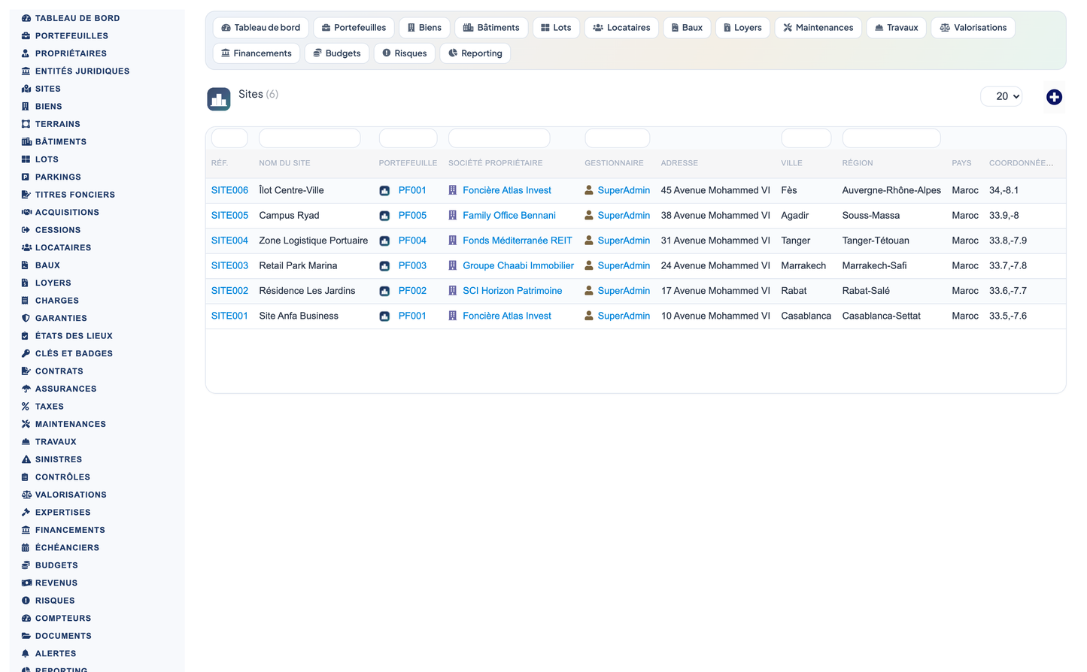Click address 24 Avenue Mohammed VI
This screenshot has width=1087, height=672.
715,266
